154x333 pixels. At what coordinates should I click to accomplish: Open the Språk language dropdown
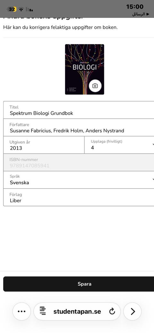click(x=79, y=180)
